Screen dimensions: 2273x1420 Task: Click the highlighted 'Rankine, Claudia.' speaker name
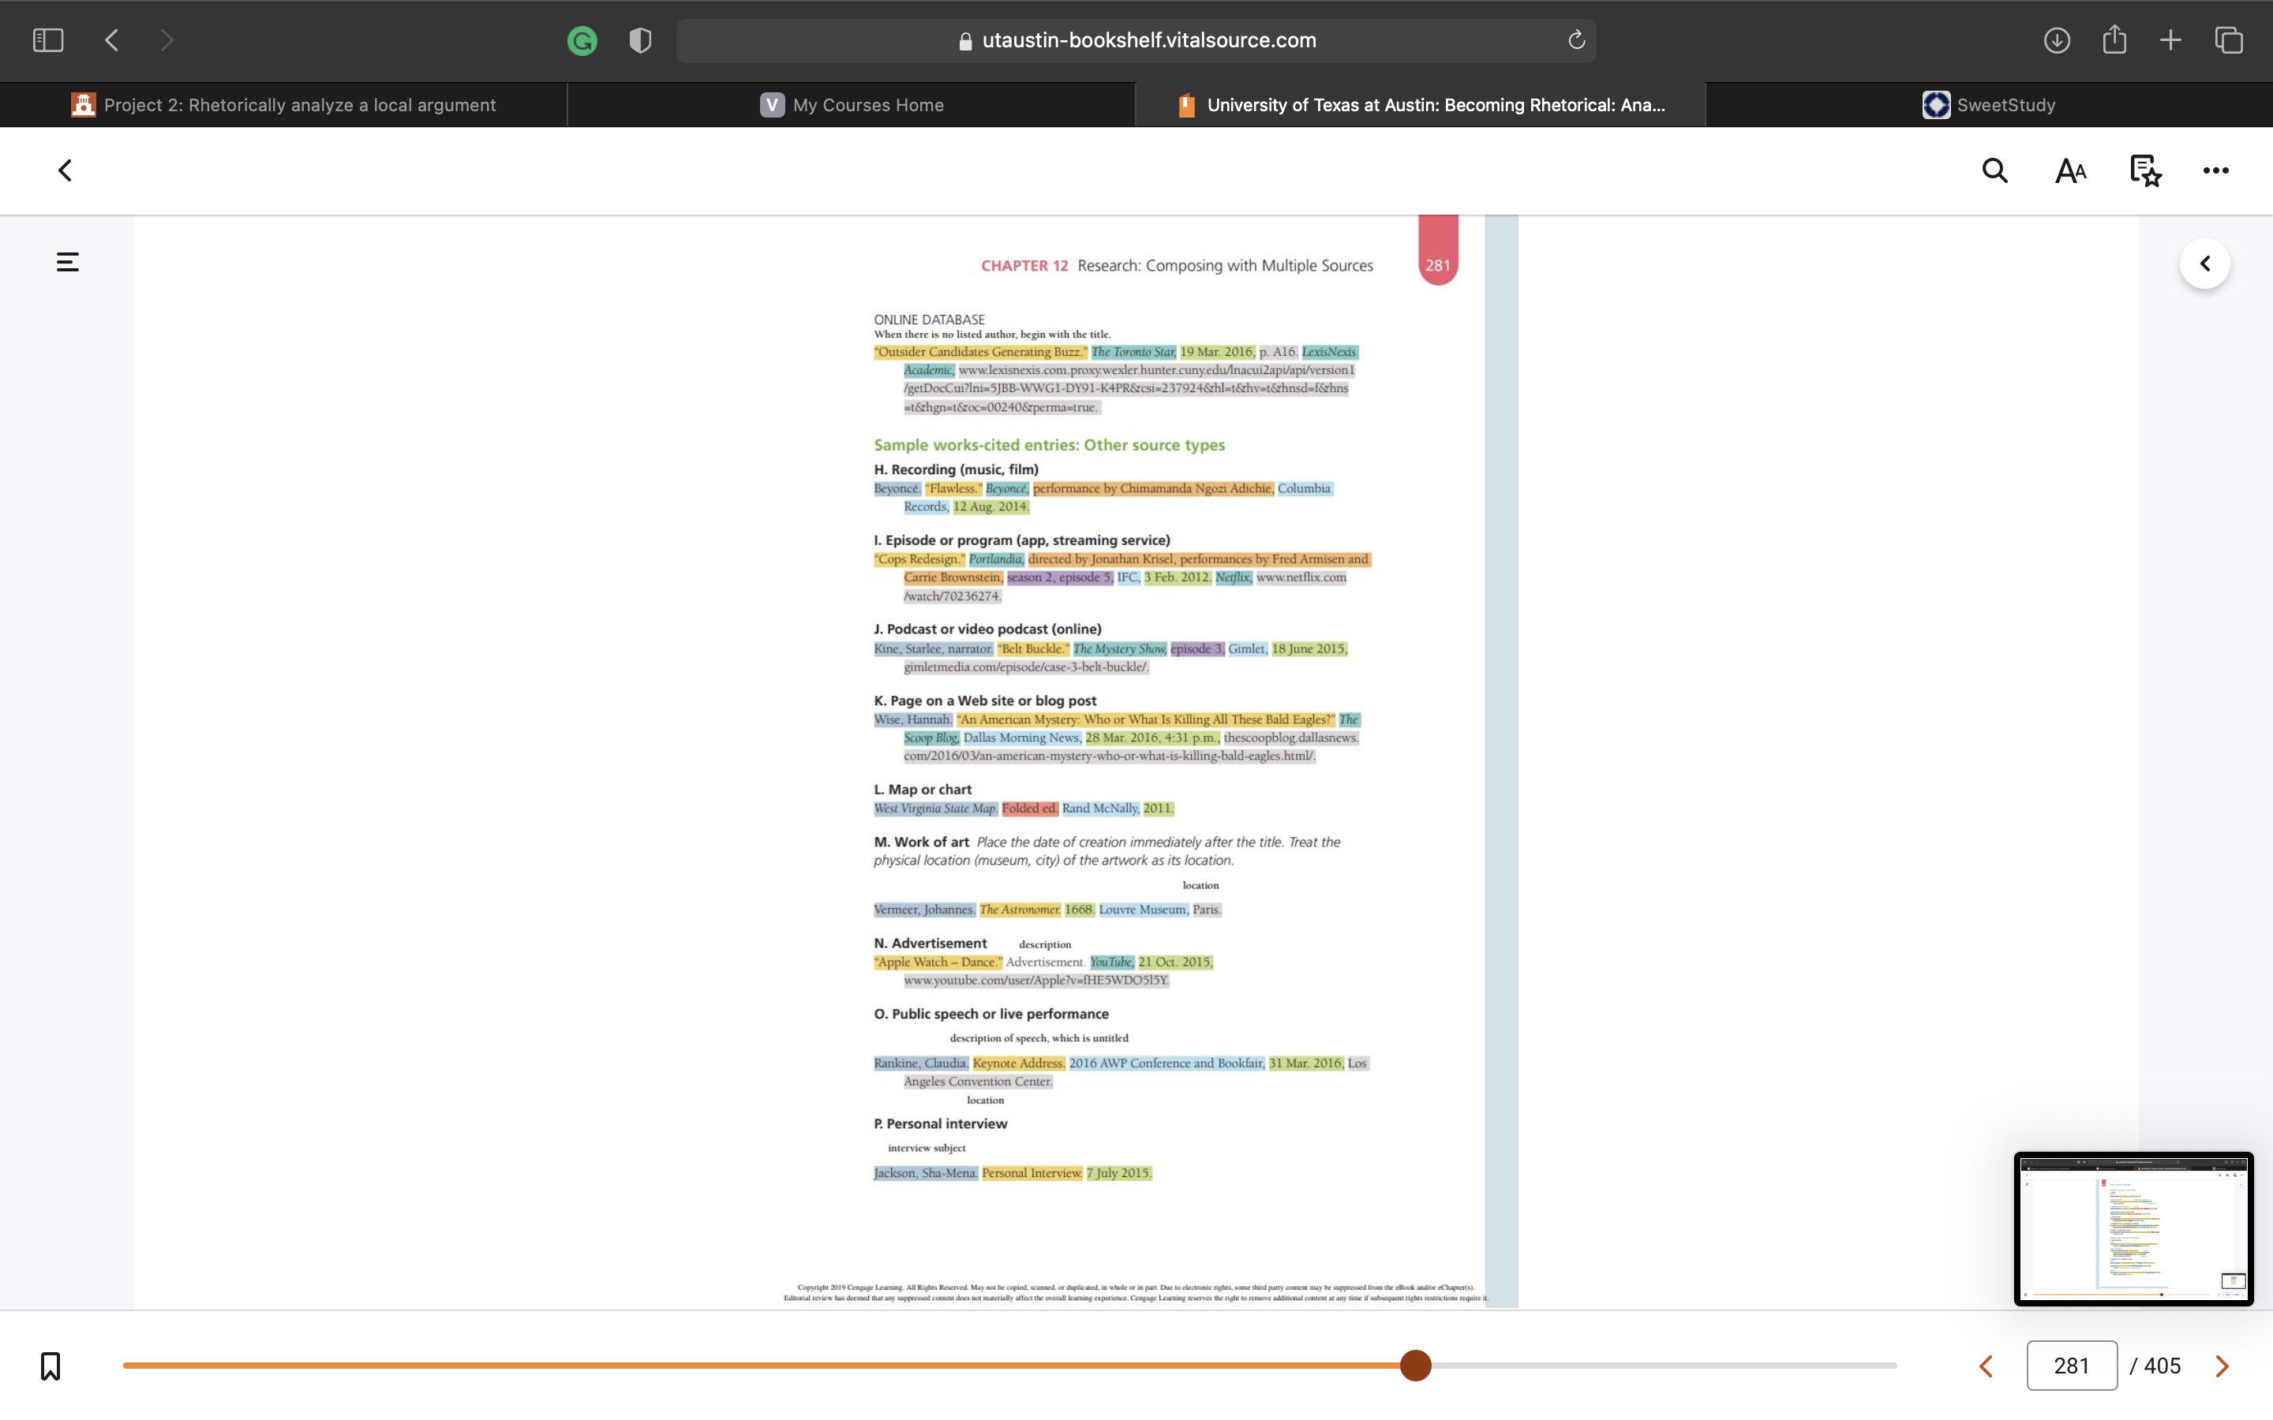coord(920,1064)
